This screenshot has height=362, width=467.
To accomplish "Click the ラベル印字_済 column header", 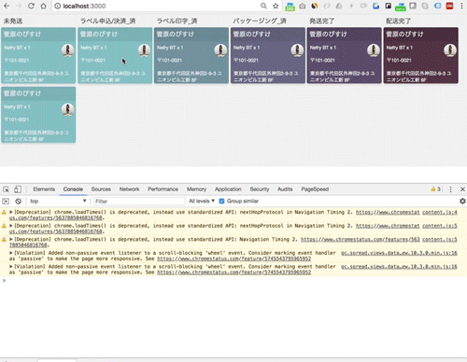I will point(177,21).
